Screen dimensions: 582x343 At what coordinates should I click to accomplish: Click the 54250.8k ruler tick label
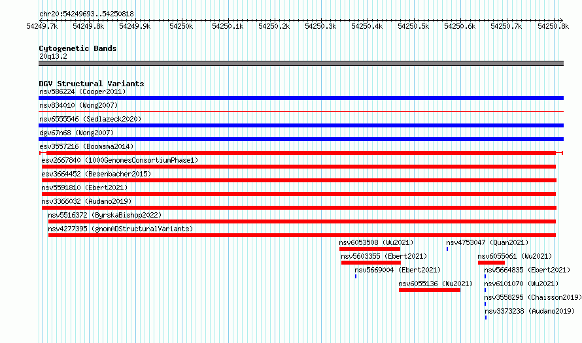coord(553,26)
